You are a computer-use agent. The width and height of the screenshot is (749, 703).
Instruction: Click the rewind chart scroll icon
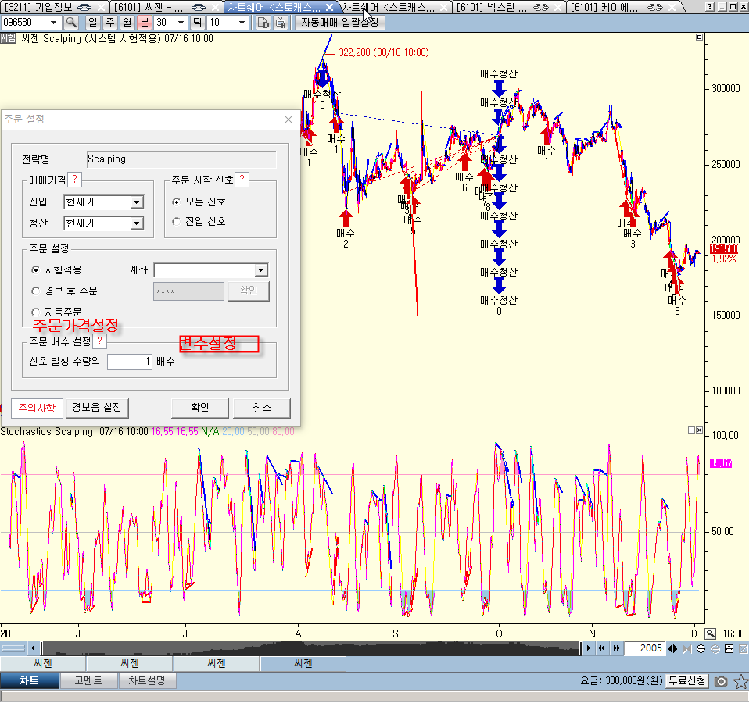click(600, 648)
